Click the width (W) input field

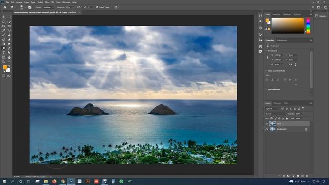[279, 55]
